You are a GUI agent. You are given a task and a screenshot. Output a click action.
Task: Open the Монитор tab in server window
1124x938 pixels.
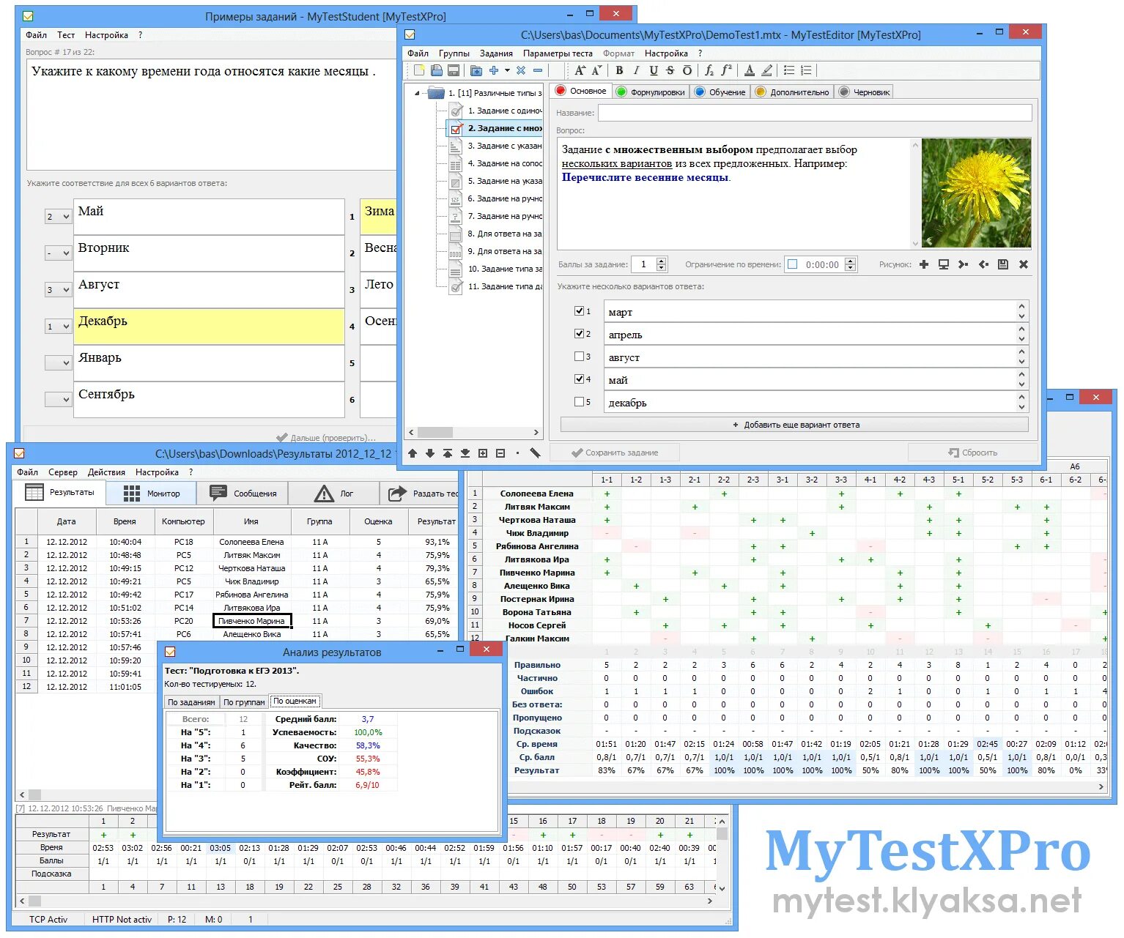[x=152, y=494]
